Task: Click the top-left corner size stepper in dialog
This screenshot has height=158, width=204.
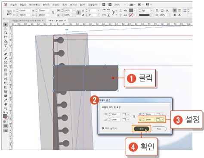Action: click(x=109, y=114)
